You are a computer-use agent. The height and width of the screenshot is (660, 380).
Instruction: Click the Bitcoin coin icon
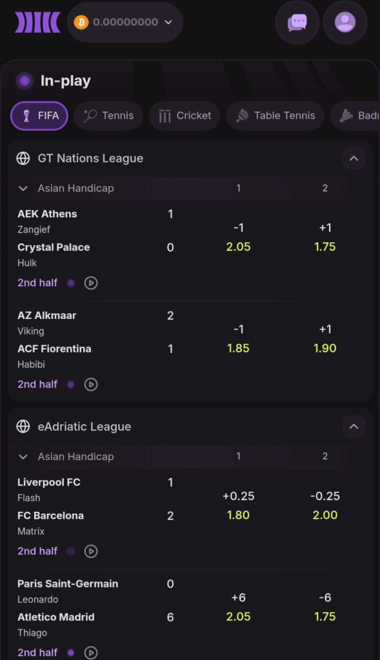(x=81, y=23)
